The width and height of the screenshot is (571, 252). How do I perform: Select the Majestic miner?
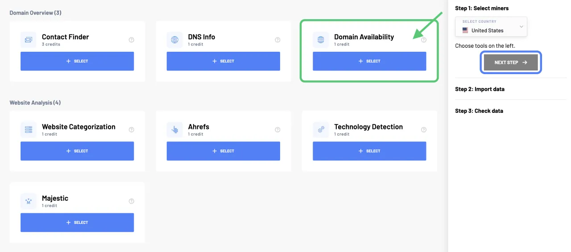[x=77, y=223]
